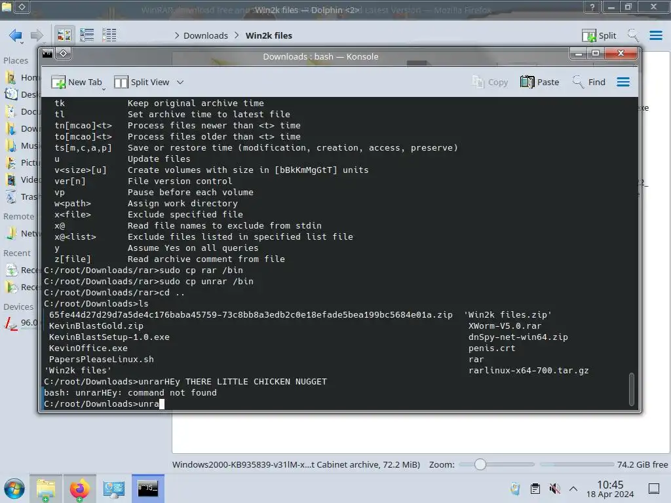This screenshot has width=671, height=503.
Task: Select Documents in Places panel
Action: 21,111
